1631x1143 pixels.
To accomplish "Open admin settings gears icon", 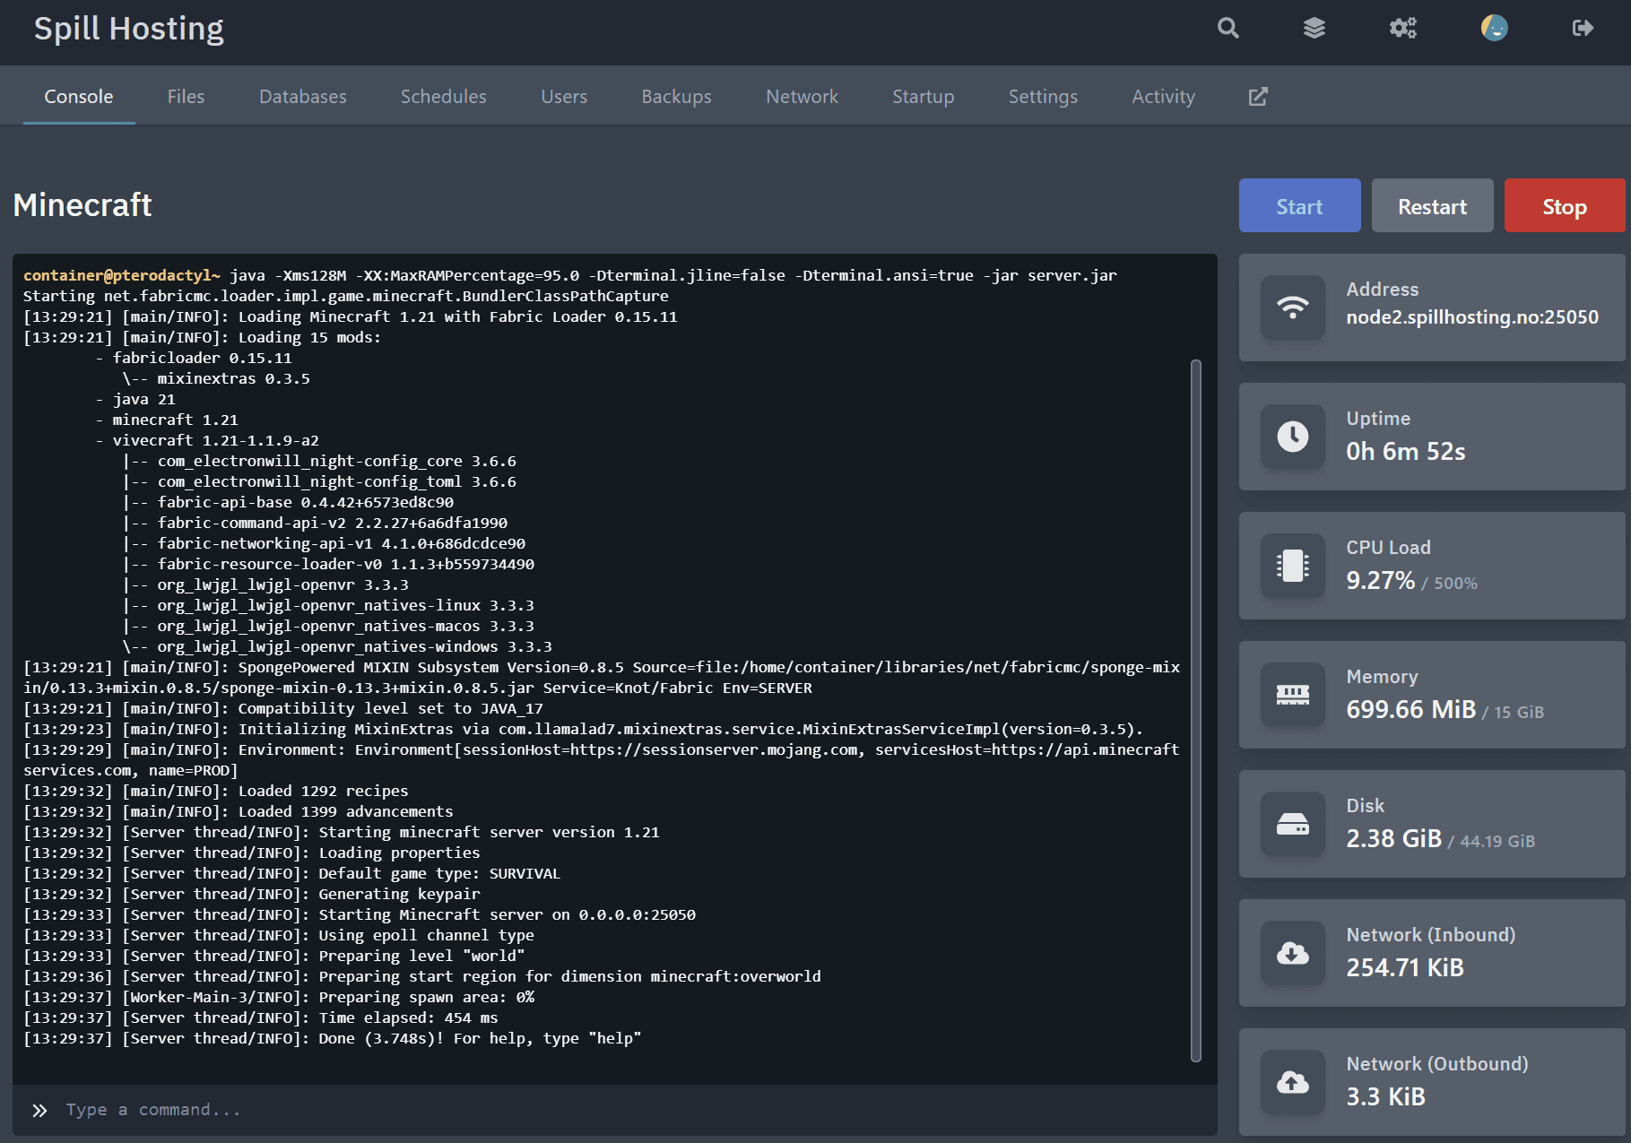I will tap(1402, 29).
